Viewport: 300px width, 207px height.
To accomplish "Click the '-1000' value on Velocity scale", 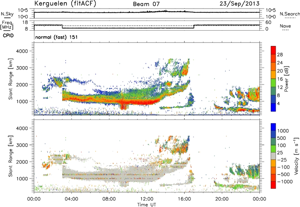I will 285,182.
